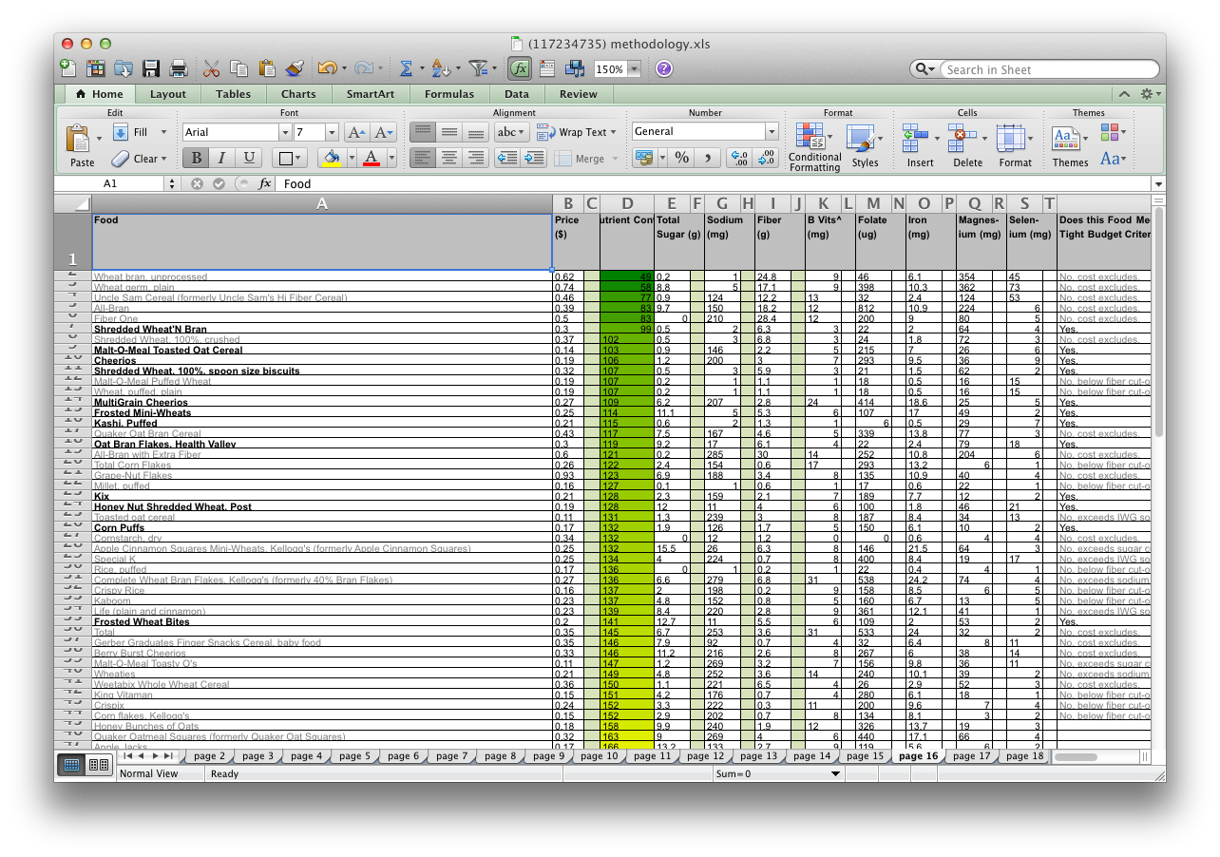Open the Themes gallery button

coord(1070,147)
